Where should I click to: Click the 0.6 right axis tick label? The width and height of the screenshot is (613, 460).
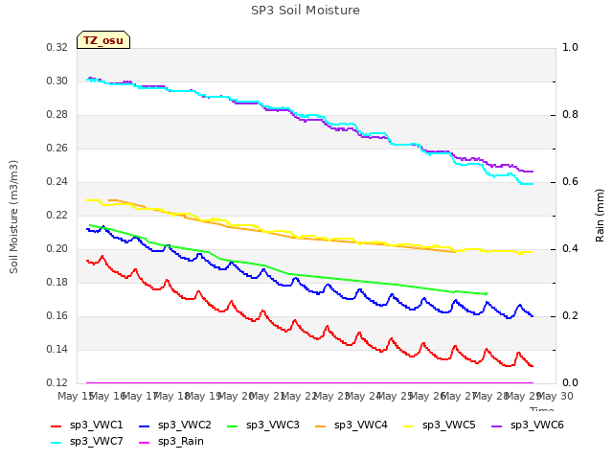pyautogui.click(x=570, y=181)
